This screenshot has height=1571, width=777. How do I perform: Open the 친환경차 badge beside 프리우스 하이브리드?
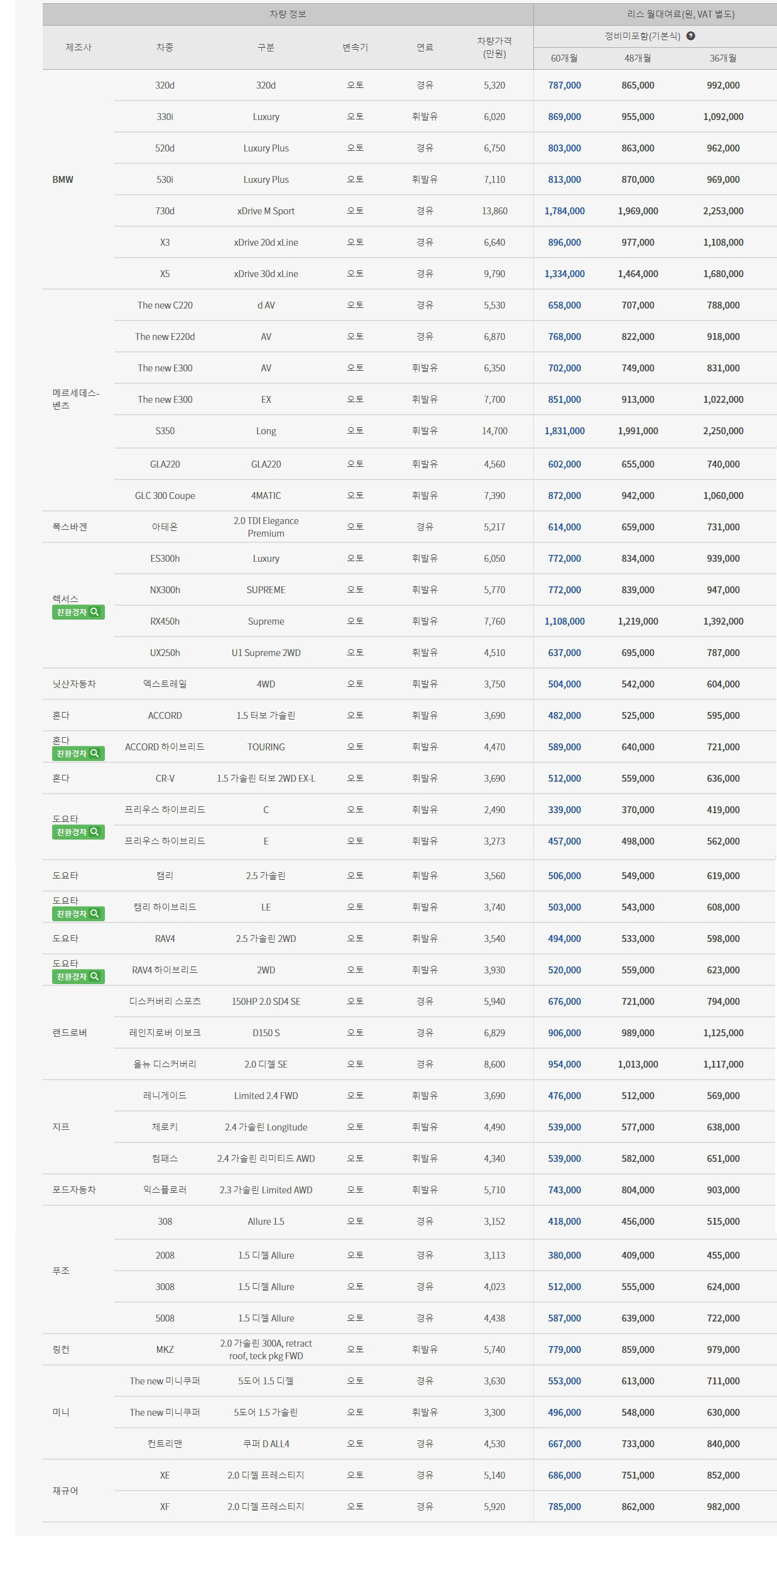click(x=78, y=832)
